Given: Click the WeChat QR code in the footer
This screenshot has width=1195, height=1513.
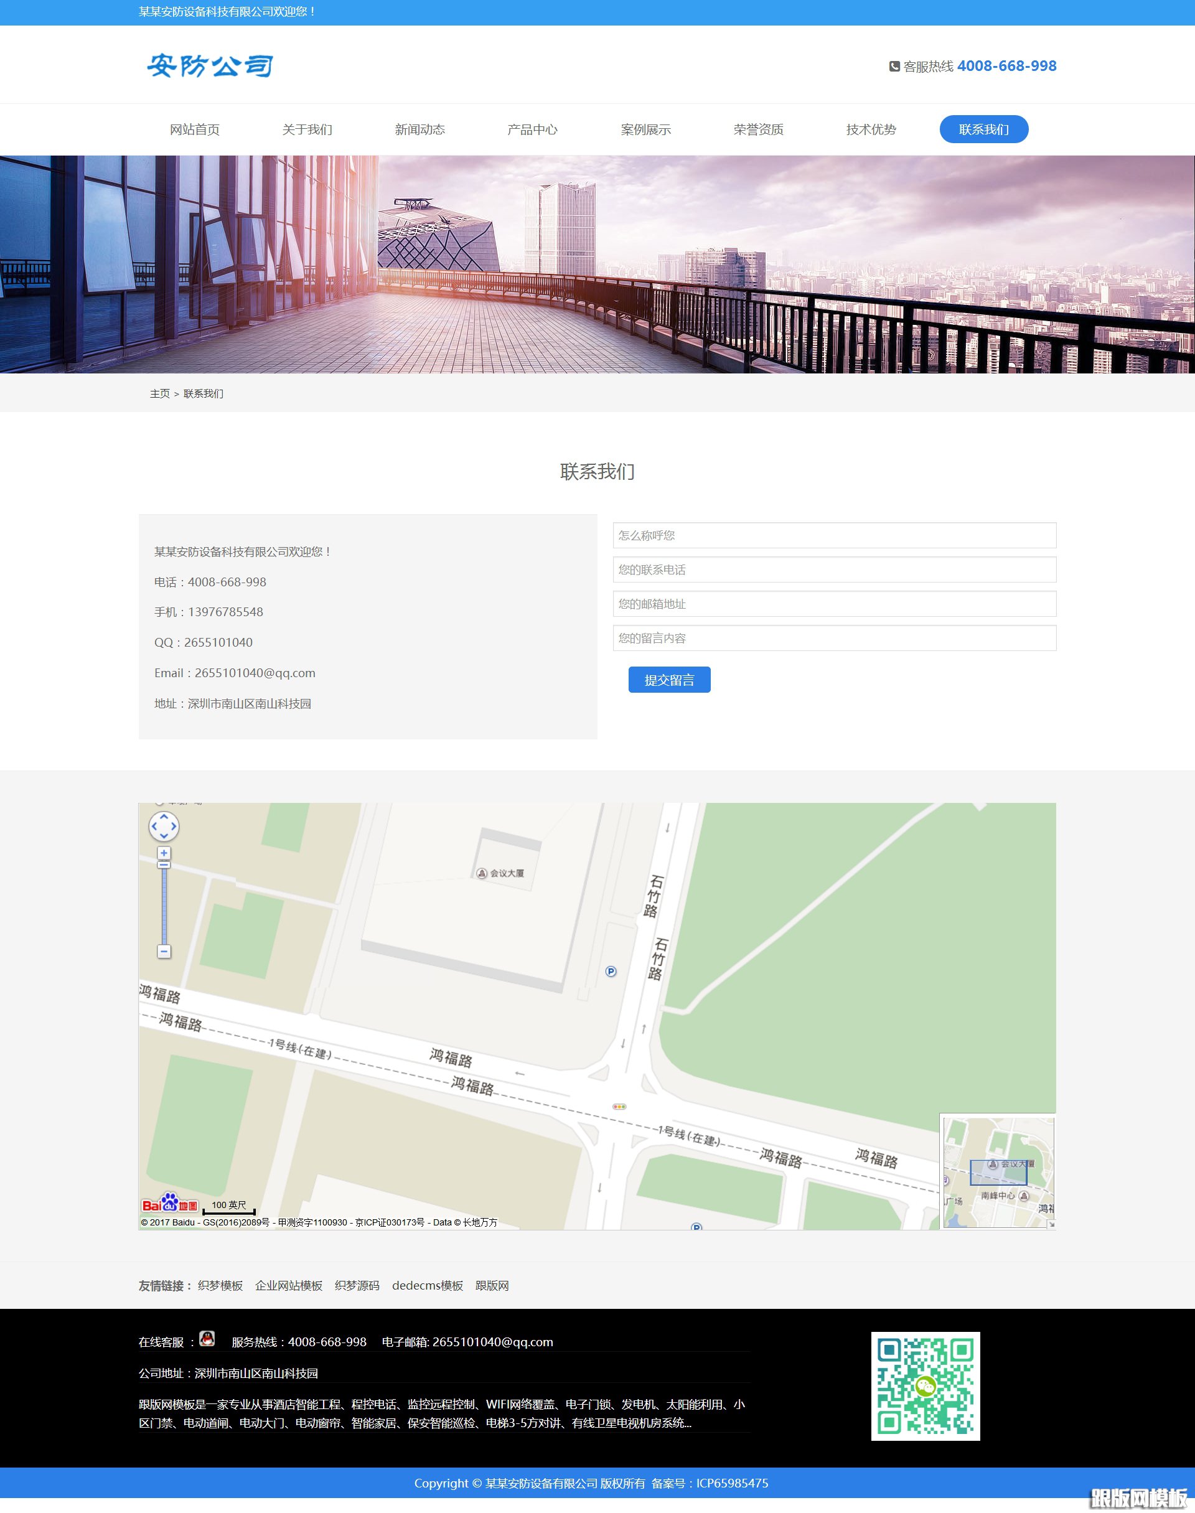Looking at the screenshot, I should [925, 1385].
